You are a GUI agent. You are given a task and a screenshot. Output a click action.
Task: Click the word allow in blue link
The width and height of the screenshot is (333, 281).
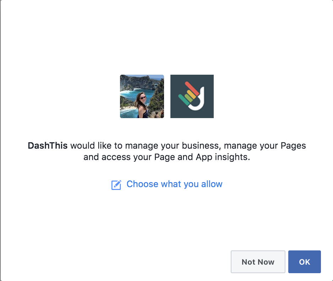pyautogui.click(x=212, y=184)
